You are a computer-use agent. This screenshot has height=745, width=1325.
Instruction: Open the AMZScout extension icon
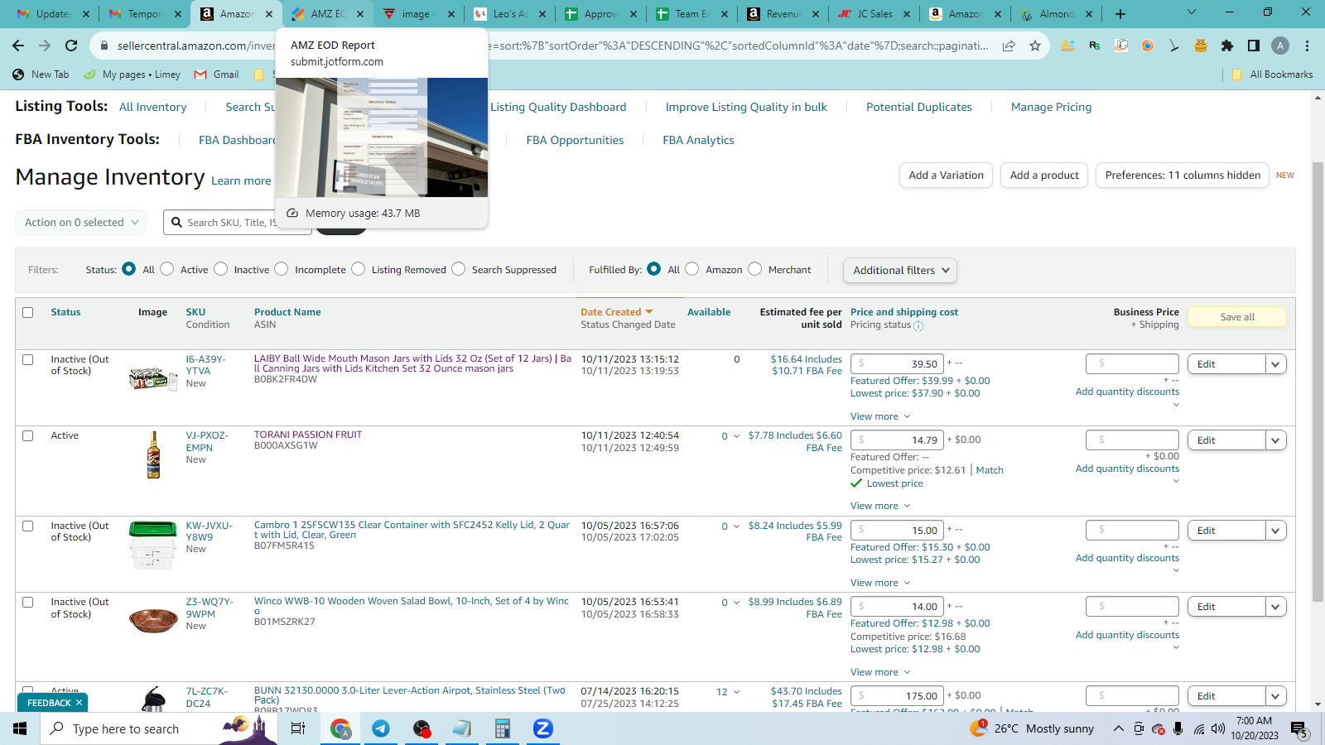point(1068,46)
